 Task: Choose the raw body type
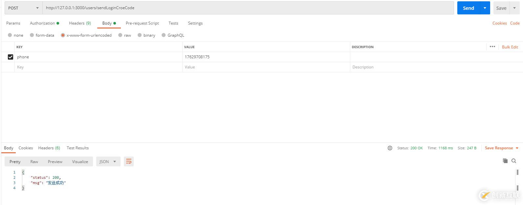pyautogui.click(x=121, y=35)
